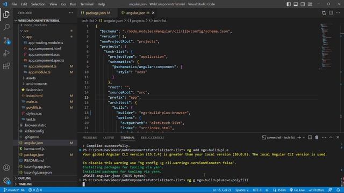Switch to the DEBUG CONSOLE tab
Viewport: 344px width, 193px height.
point(153,138)
